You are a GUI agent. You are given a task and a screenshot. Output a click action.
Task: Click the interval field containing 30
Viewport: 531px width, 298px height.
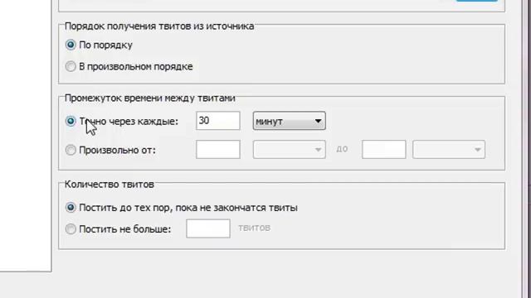pyautogui.click(x=218, y=121)
